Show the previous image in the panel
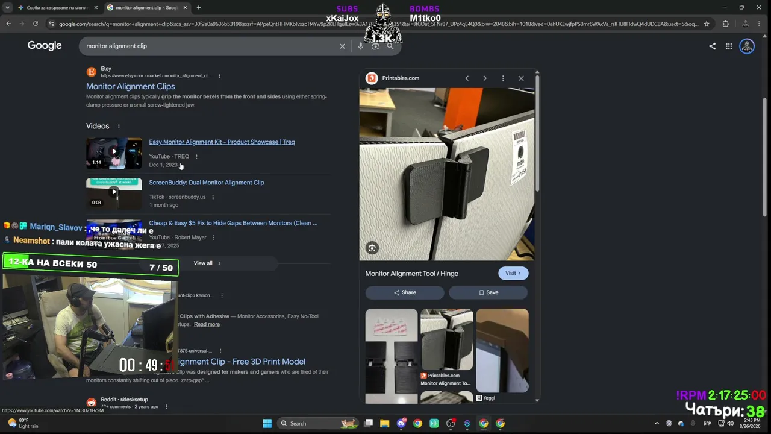The image size is (771, 434). [x=467, y=78]
